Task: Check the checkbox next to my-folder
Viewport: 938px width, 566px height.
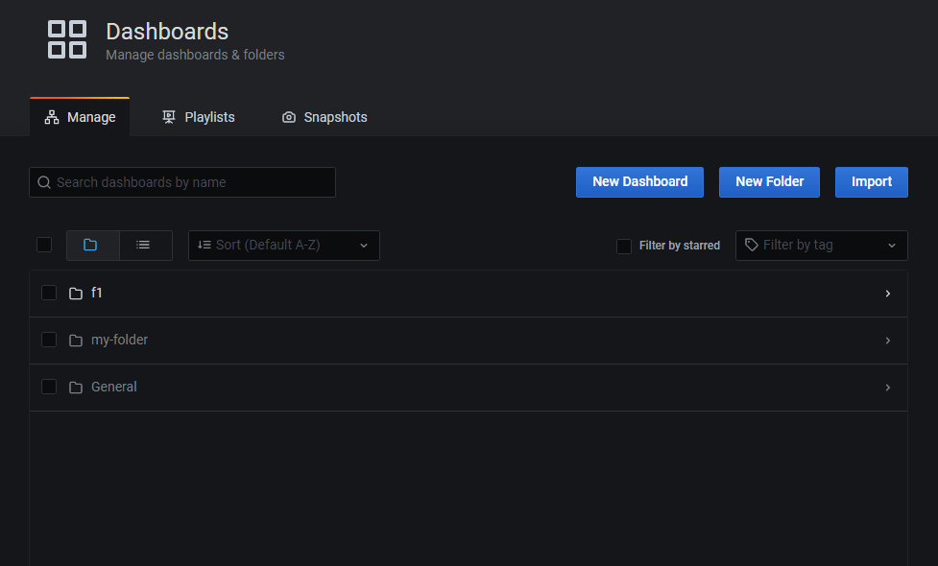Action: 49,340
